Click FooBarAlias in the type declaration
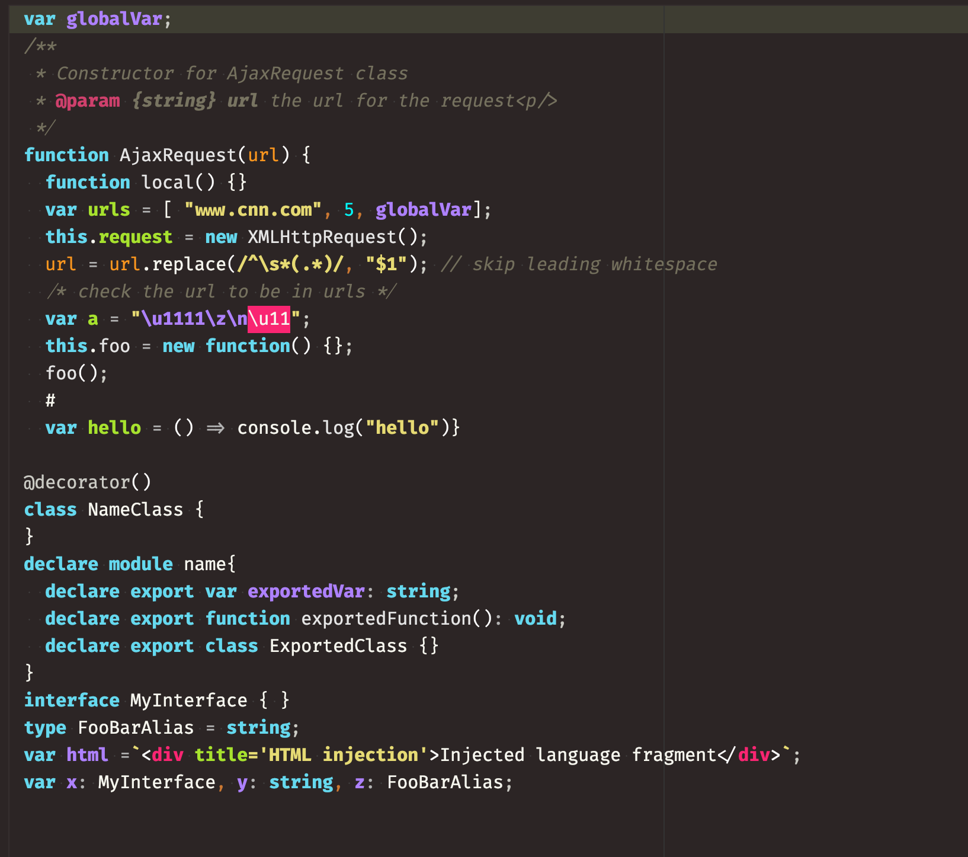This screenshot has width=968, height=857. click(x=136, y=728)
